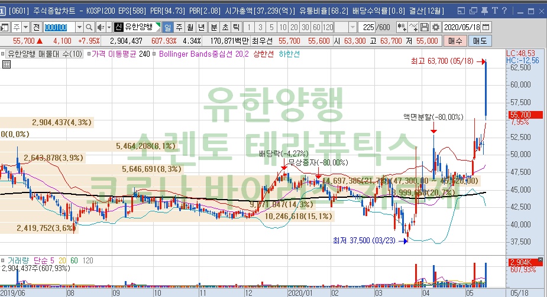547x297 pixels.
Task: Choose the 30 interval button
Action: pyautogui.click(x=305, y=27)
